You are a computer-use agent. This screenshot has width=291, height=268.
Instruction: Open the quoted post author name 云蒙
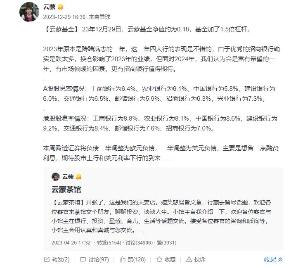(x=68, y=177)
